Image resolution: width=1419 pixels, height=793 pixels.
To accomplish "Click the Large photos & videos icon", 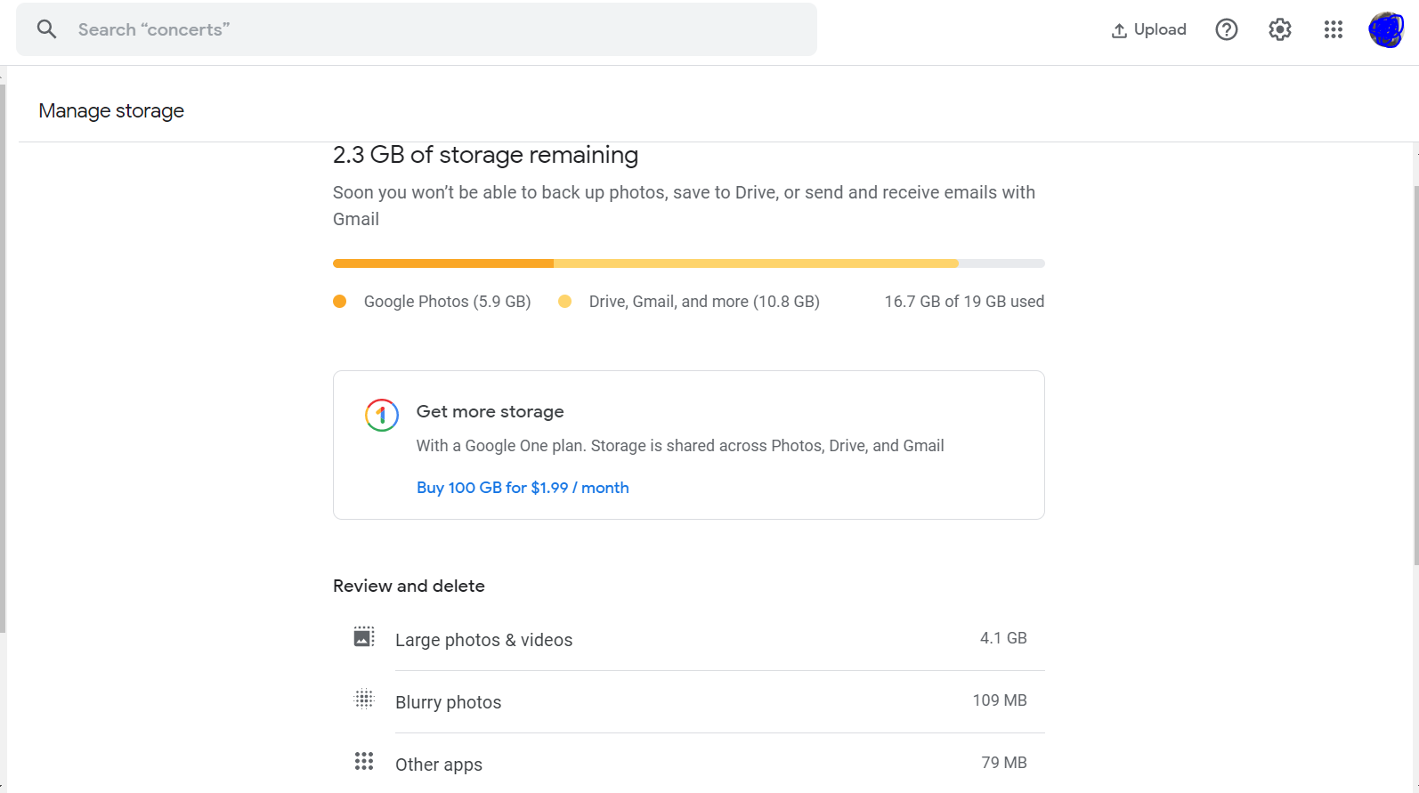I will coord(364,637).
